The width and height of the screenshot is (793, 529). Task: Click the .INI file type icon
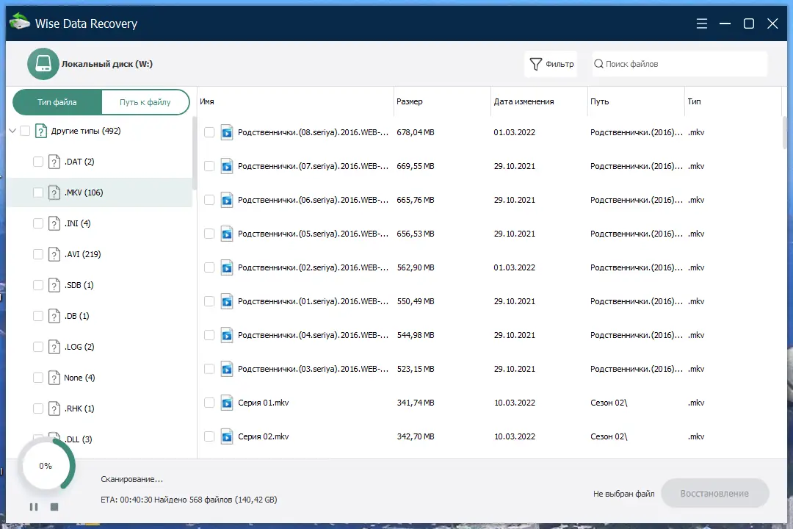coord(54,224)
